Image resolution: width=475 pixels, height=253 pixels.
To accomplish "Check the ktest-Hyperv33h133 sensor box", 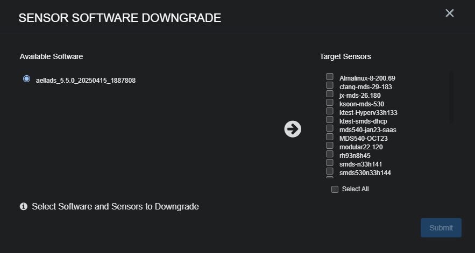I will coord(330,111).
